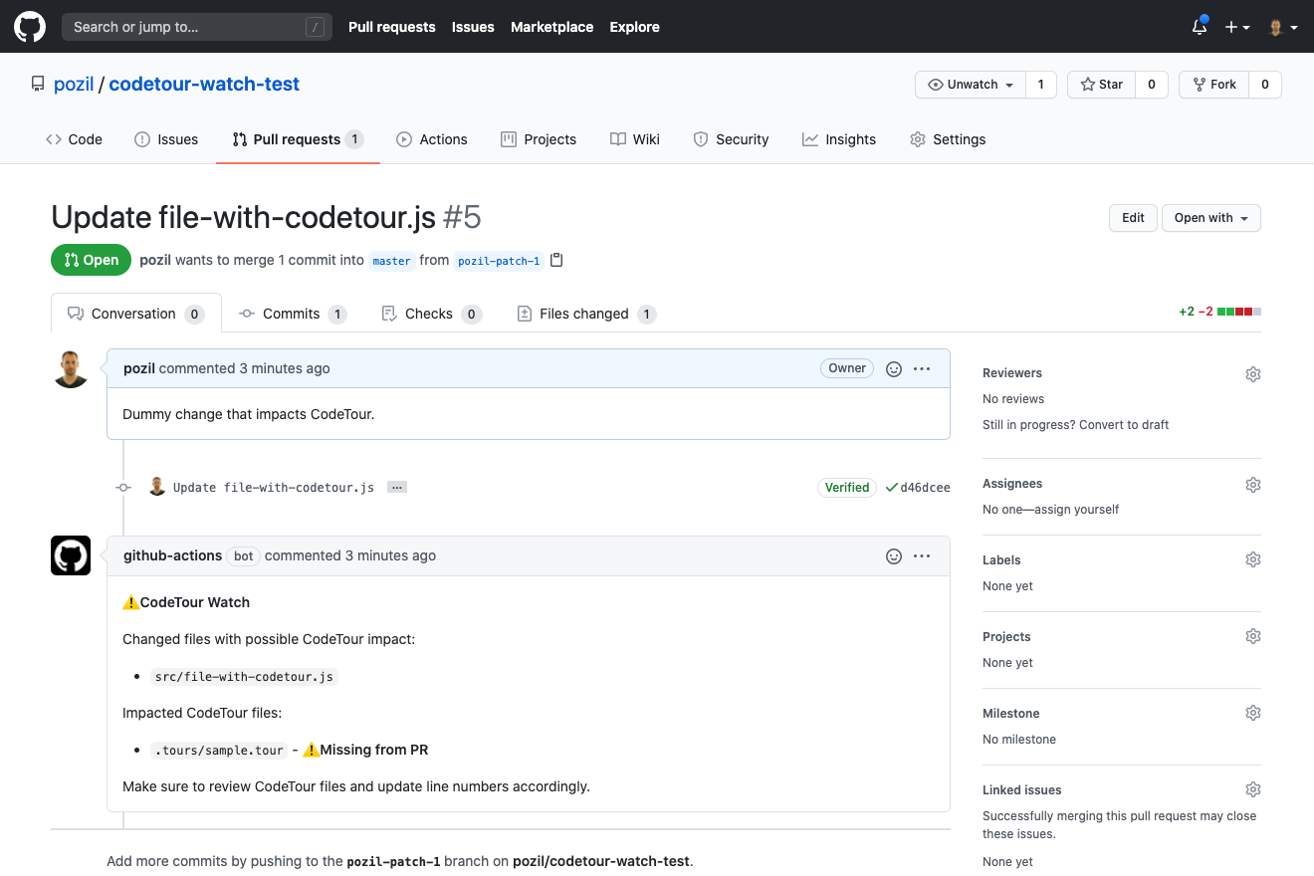The height and width of the screenshot is (876, 1314).
Task: Click the green commit check mark
Action: coord(891,488)
